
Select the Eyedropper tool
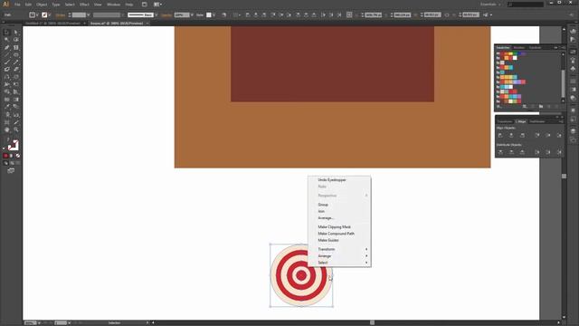[6, 107]
